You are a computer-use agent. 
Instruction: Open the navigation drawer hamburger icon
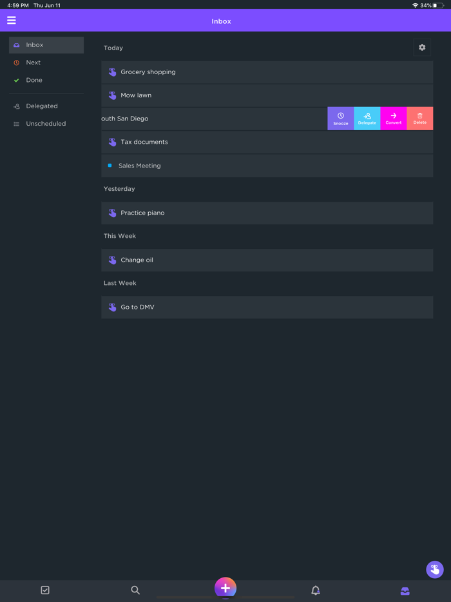point(11,20)
